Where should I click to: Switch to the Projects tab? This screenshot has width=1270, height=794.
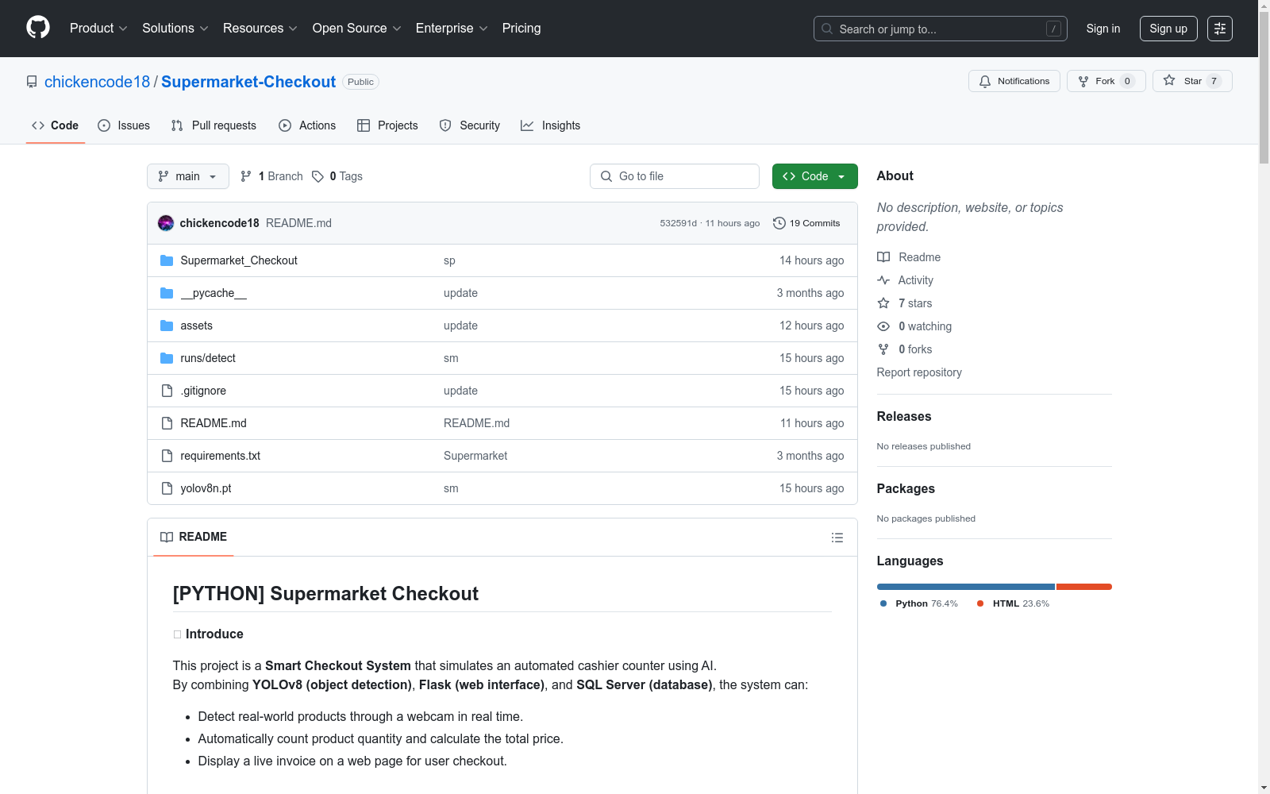(x=387, y=125)
